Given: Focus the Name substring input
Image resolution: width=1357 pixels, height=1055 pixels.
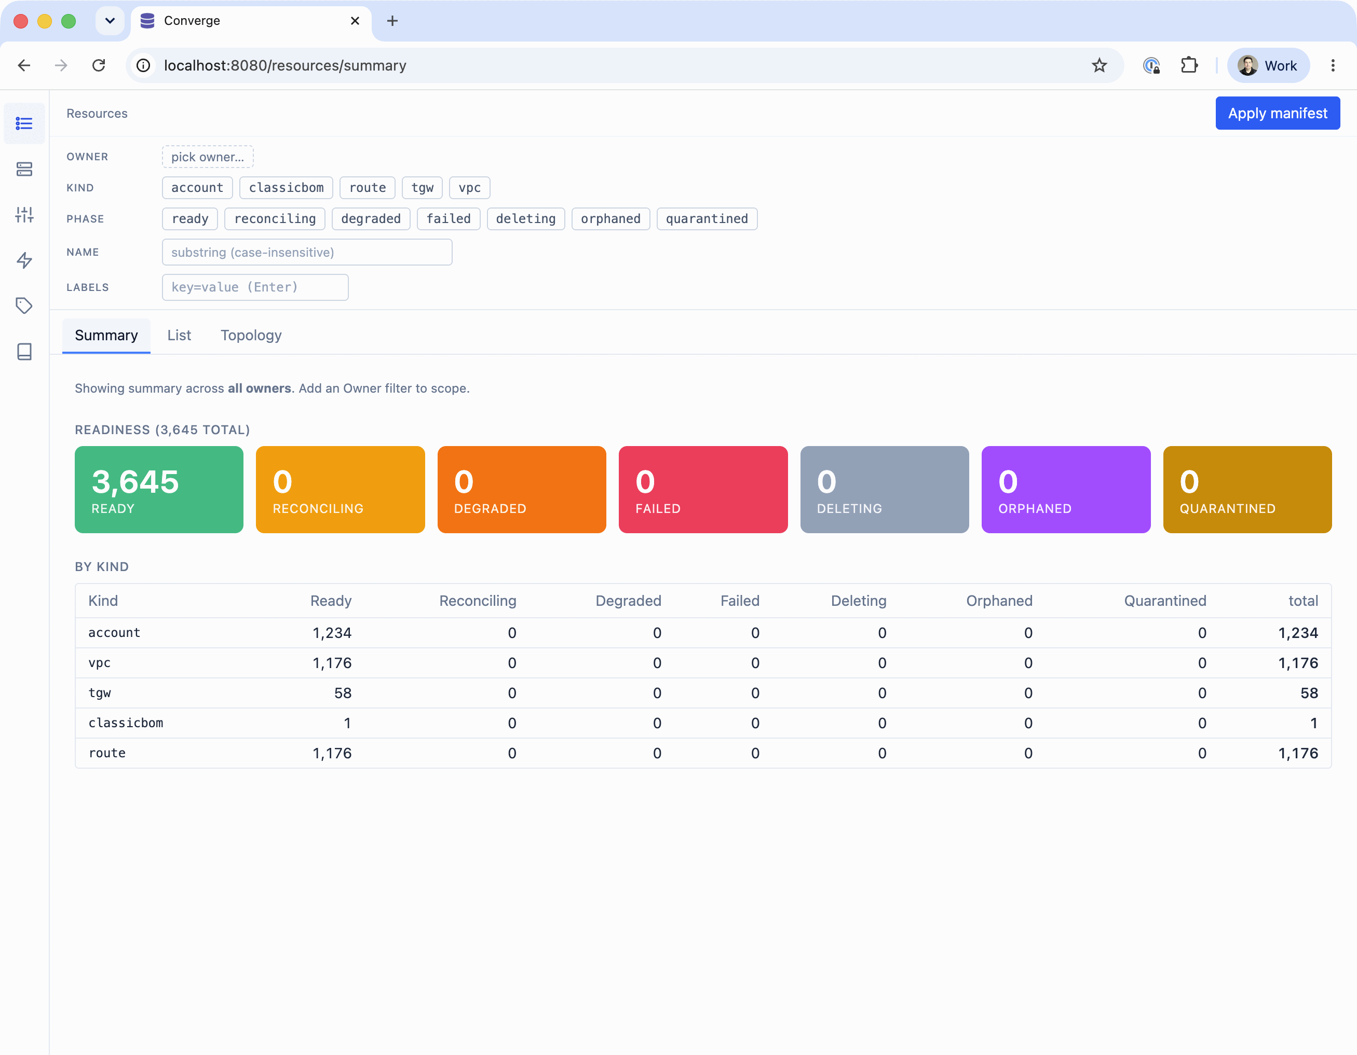Looking at the screenshot, I should [307, 252].
